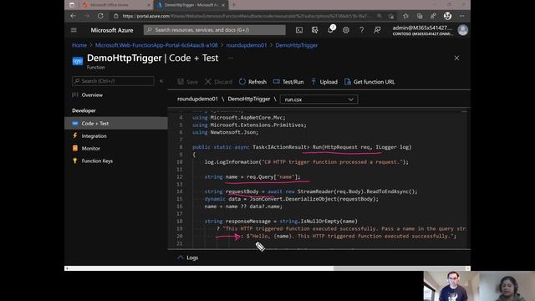Click the browser address bar
The width and height of the screenshot is (535, 301).
tap(246, 16)
